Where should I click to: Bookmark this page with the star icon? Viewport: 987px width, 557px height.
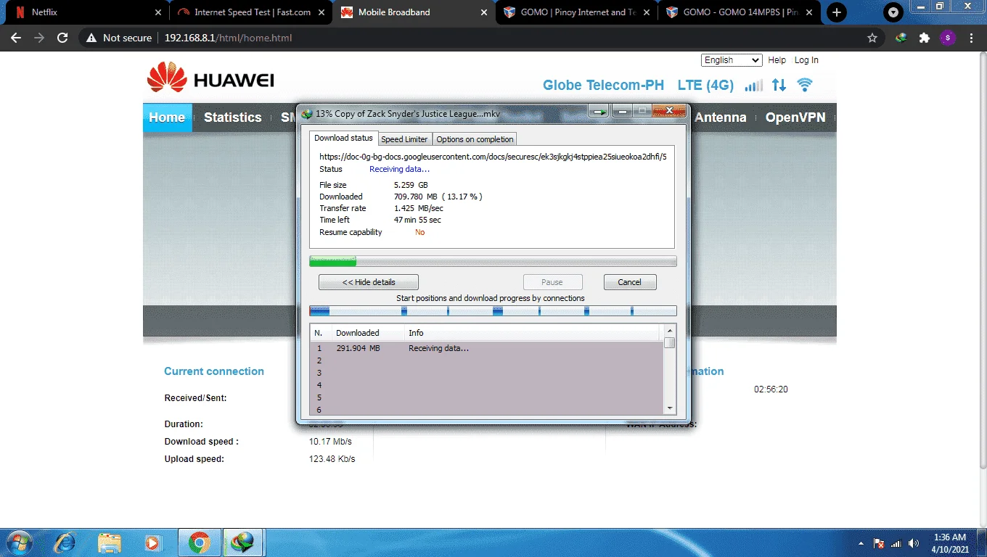point(872,38)
